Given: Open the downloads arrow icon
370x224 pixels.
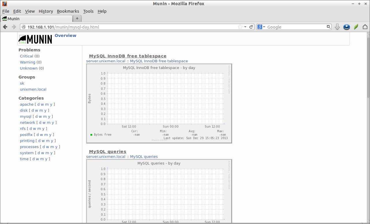Looking at the screenshot, I should tap(337, 27).
